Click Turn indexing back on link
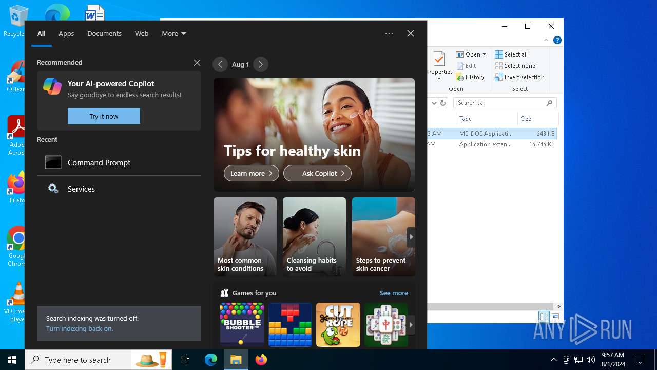The height and width of the screenshot is (370, 657). click(80, 328)
